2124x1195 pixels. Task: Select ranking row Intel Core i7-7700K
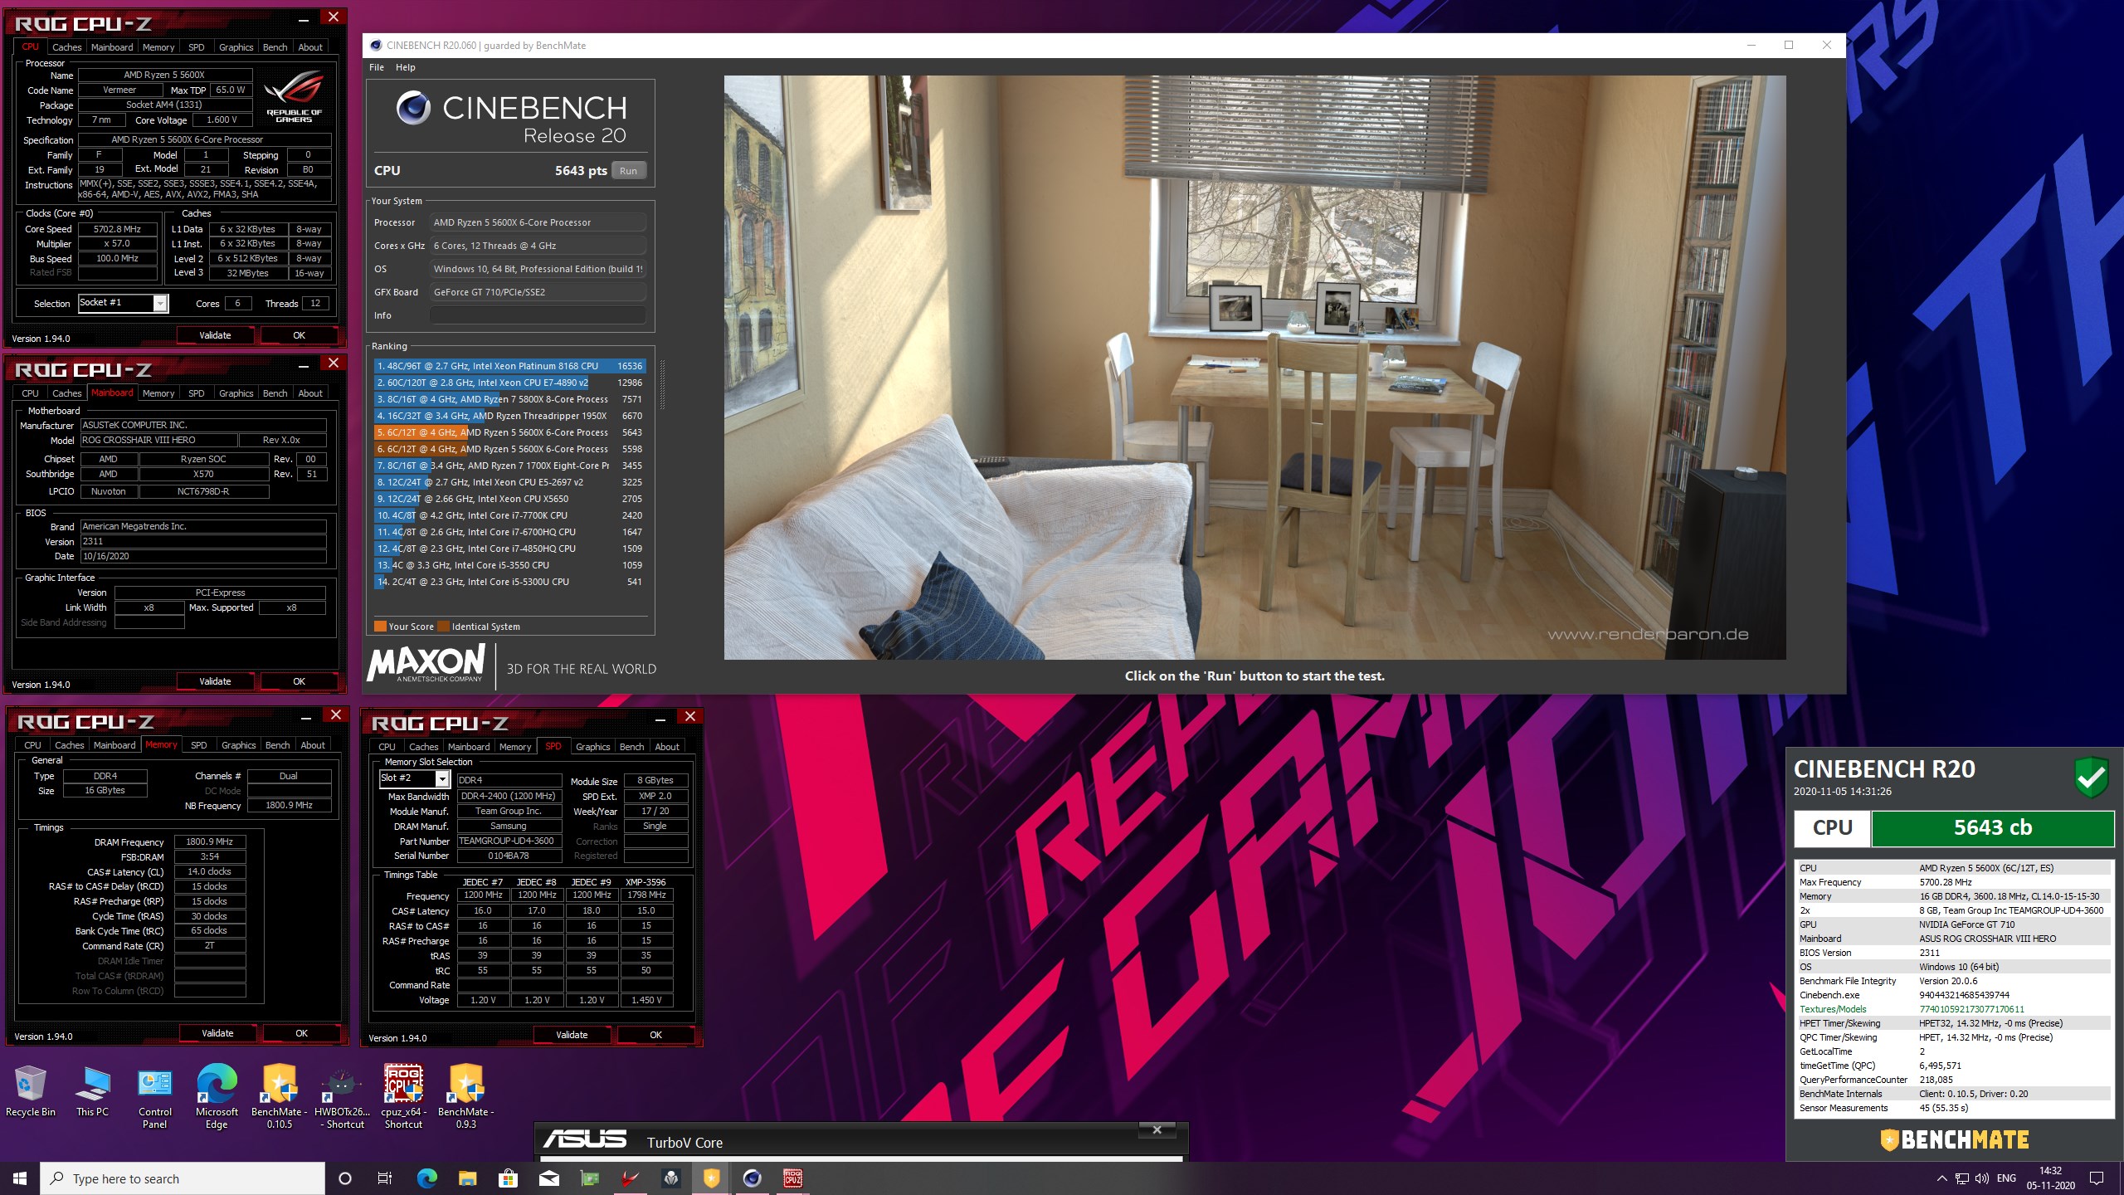[509, 515]
